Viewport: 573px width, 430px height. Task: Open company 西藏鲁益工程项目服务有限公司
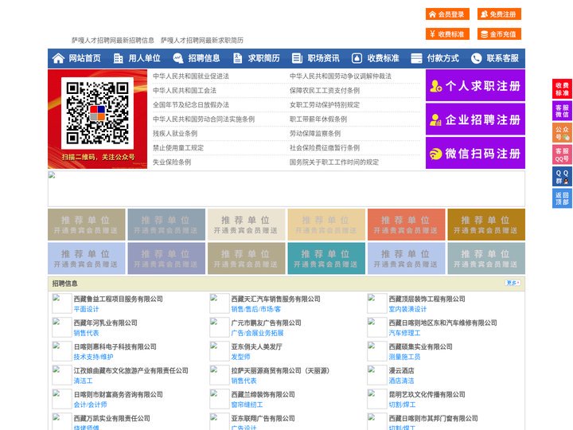pyautogui.click(x=118, y=299)
